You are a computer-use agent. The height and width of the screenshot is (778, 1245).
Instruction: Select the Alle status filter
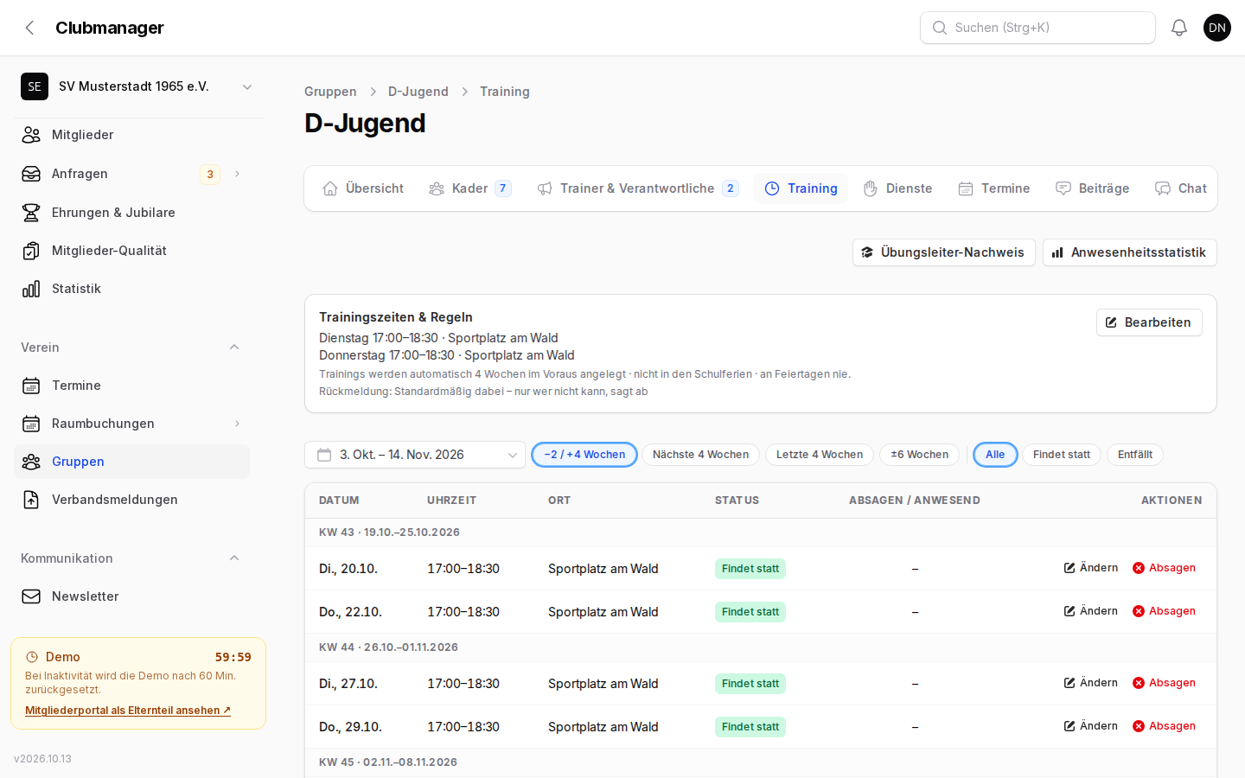click(x=995, y=455)
